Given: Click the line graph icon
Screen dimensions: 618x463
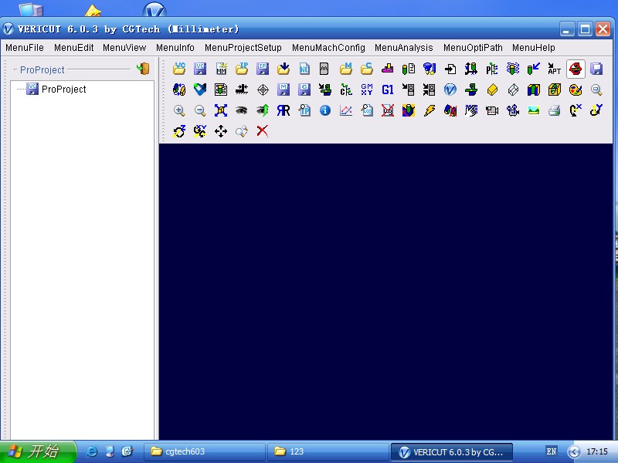Looking at the screenshot, I should (346, 110).
